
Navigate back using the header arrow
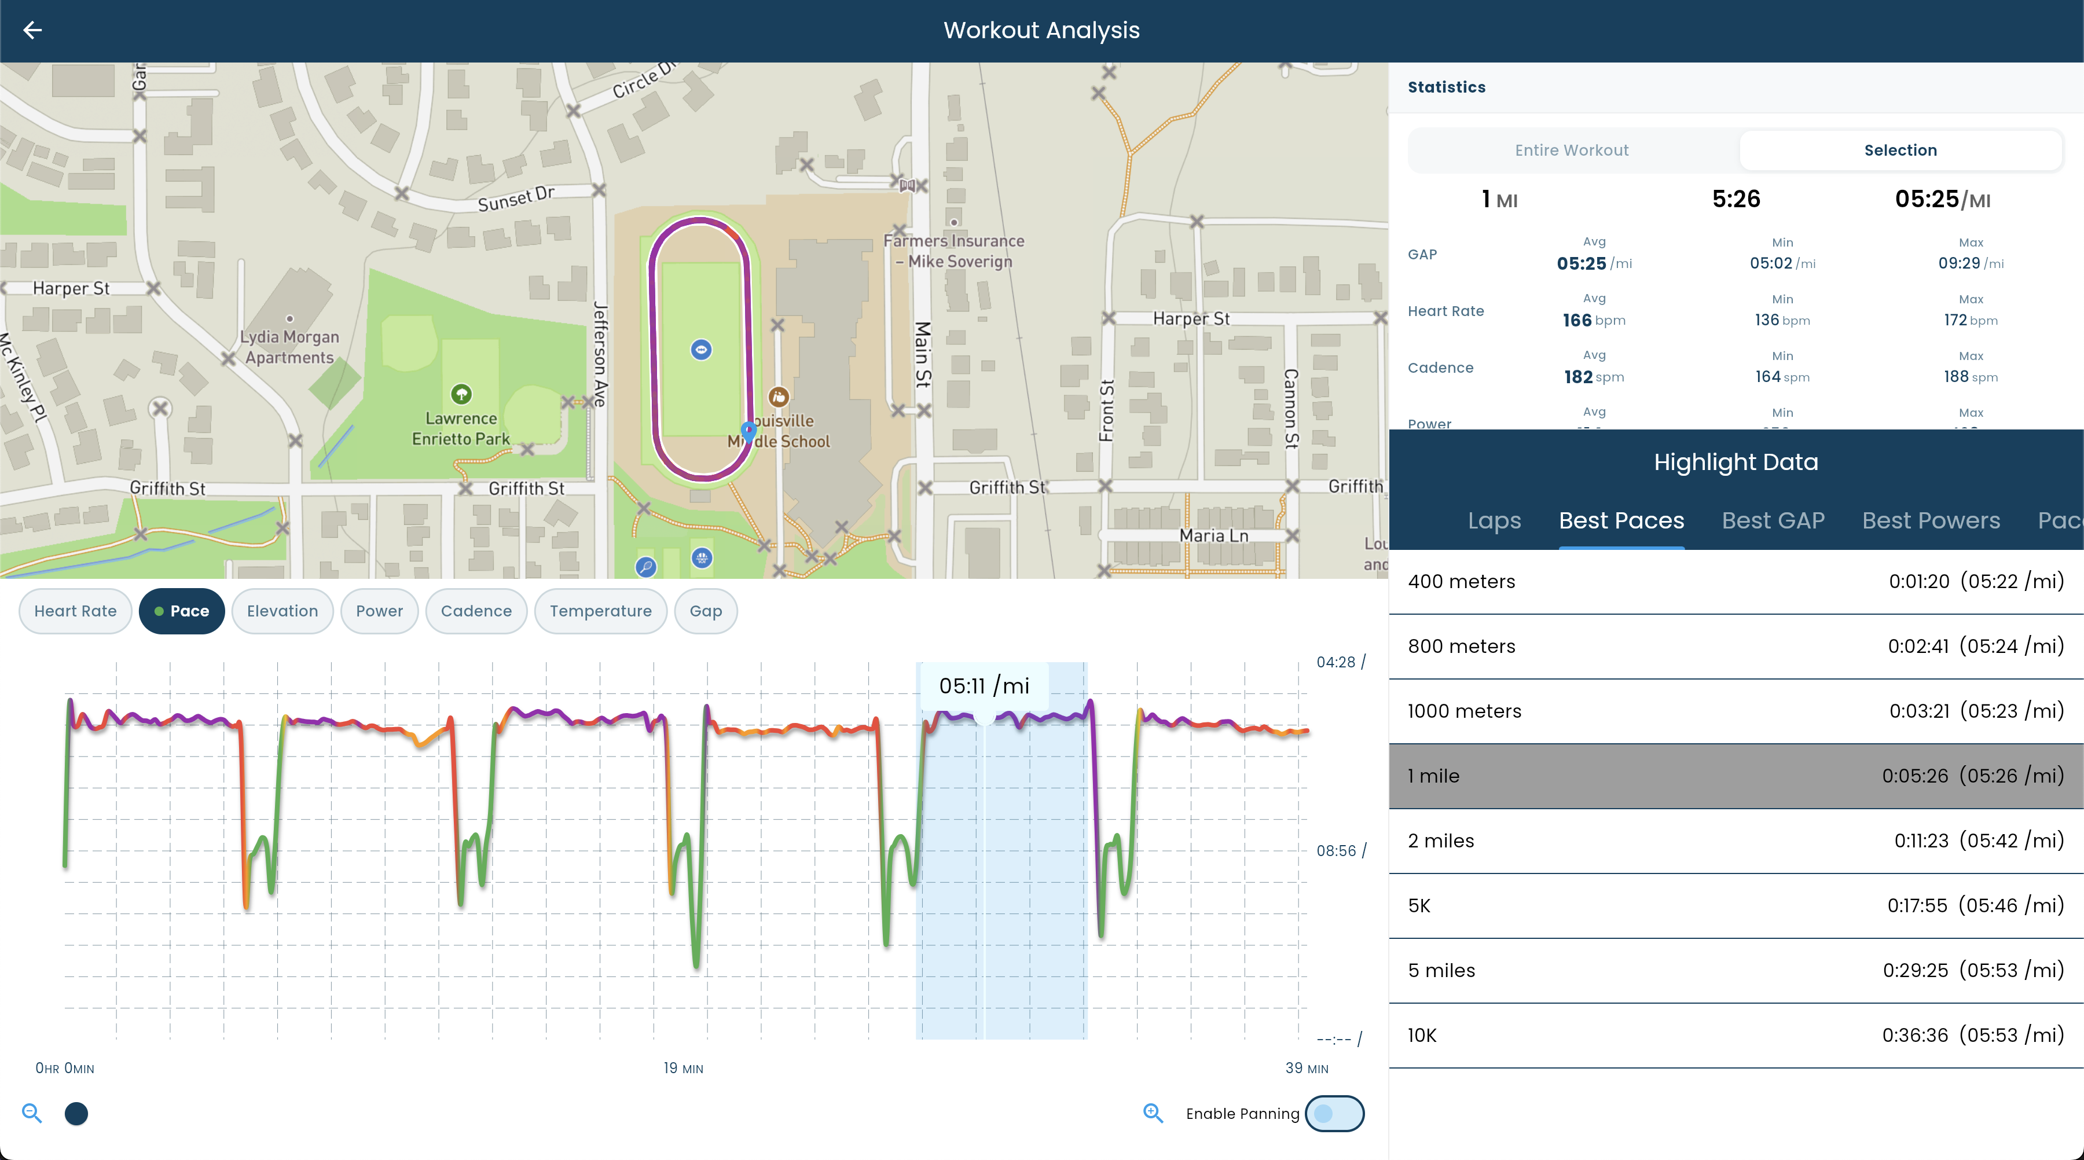pos(32,30)
